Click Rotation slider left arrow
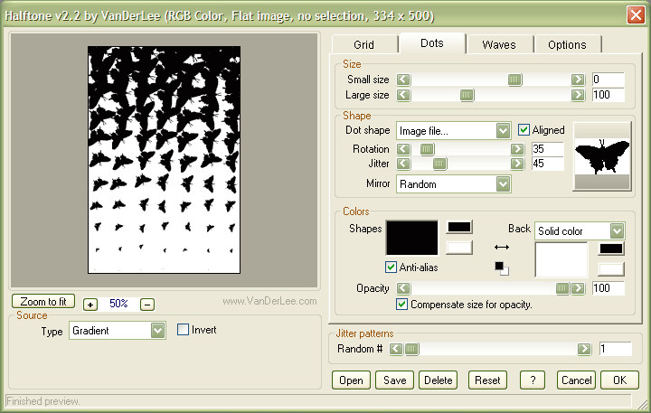The width and height of the screenshot is (651, 413). click(x=404, y=149)
